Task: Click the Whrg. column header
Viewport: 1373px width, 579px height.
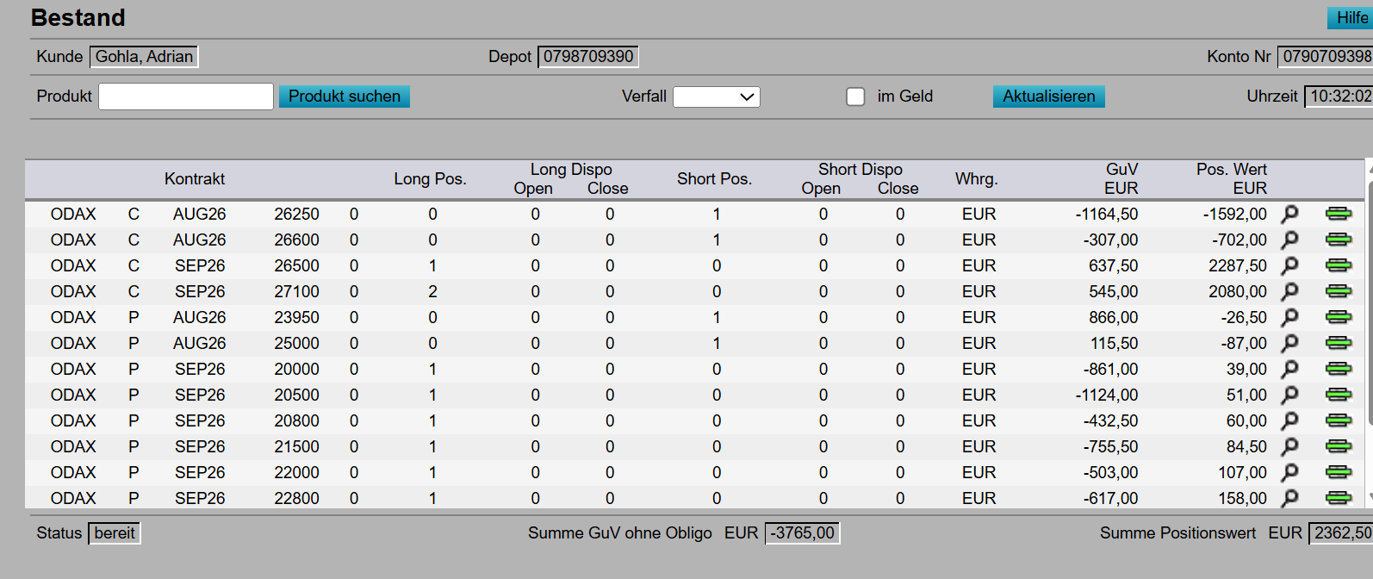Action: [977, 179]
